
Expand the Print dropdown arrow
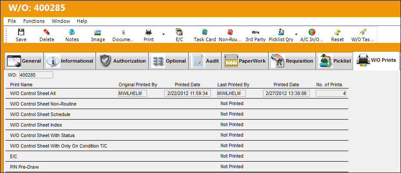pyautogui.click(x=164, y=35)
